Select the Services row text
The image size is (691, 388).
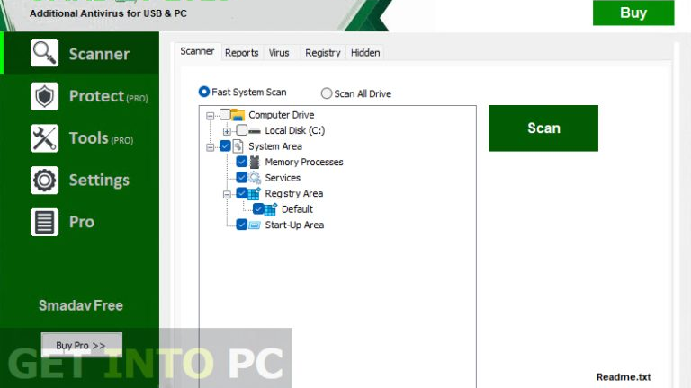[283, 178]
